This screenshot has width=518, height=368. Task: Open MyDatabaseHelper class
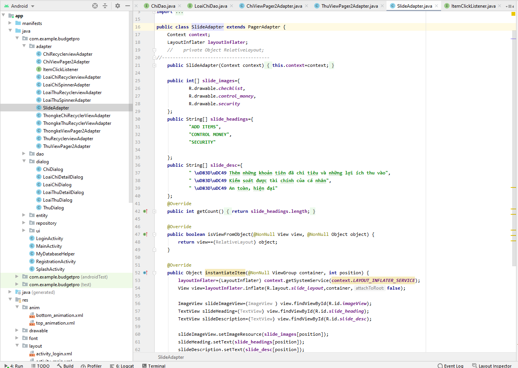click(x=55, y=254)
